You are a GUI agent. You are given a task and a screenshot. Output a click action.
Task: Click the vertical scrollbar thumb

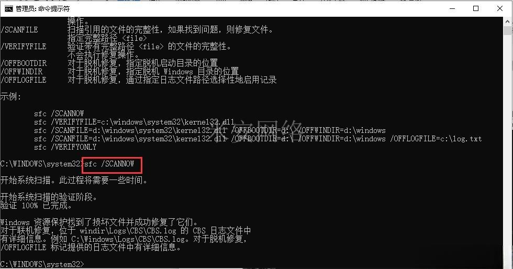click(x=507, y=31)
